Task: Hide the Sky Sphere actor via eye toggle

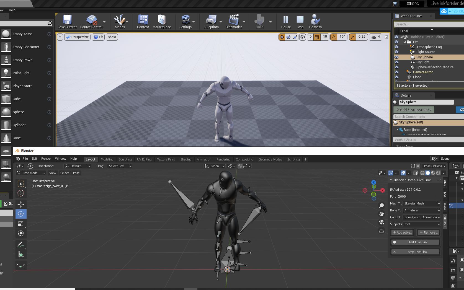Action: [x=397, y=57]
